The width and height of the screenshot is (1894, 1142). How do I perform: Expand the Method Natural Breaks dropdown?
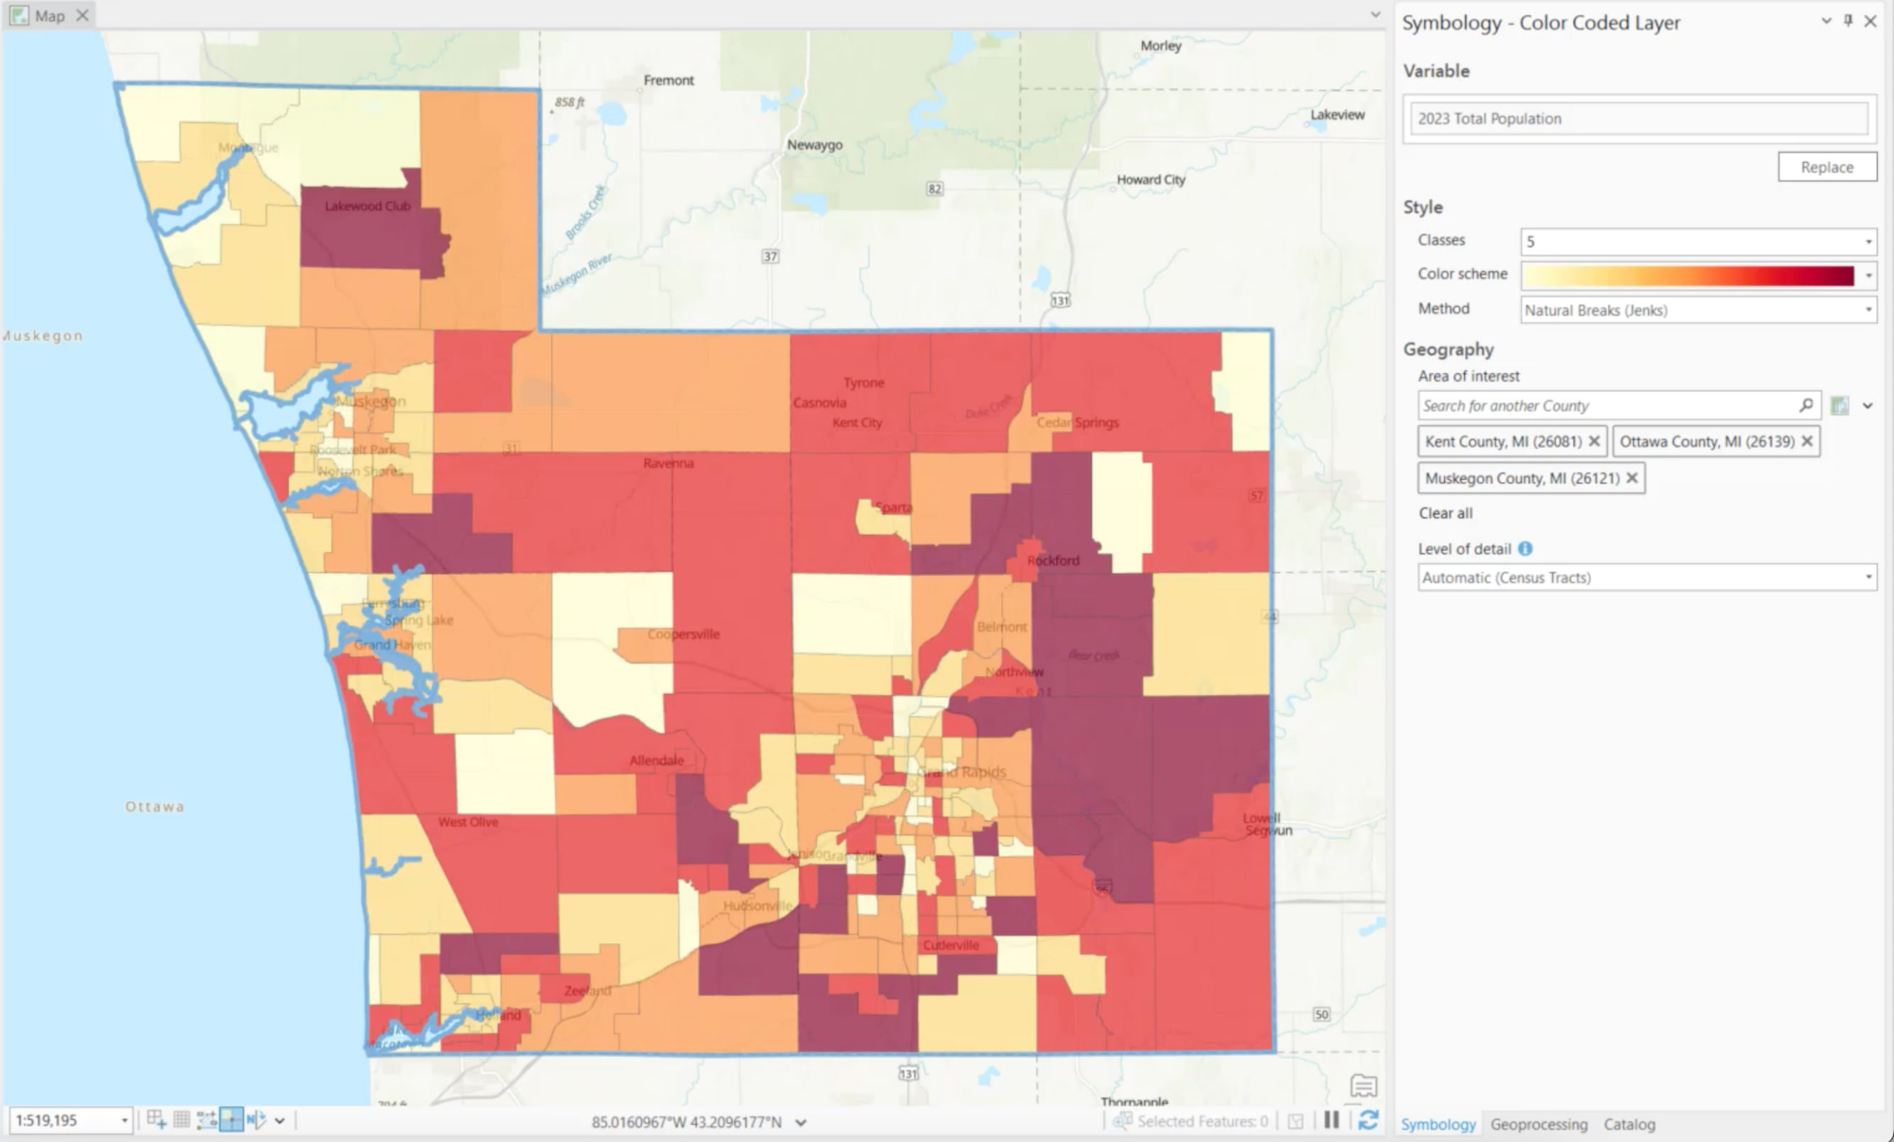pos(1868,310)
